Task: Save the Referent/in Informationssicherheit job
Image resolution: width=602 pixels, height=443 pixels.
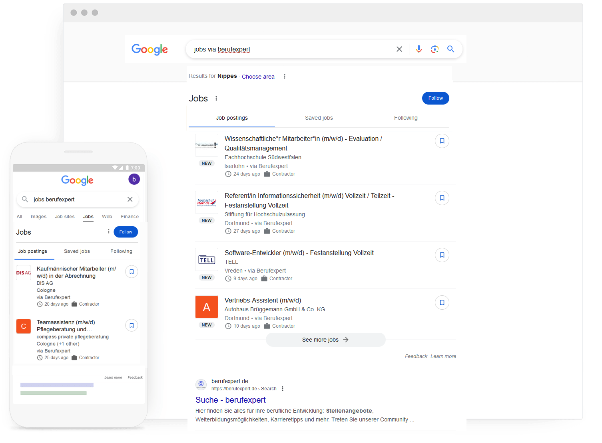Action: (x=442, y=198)
